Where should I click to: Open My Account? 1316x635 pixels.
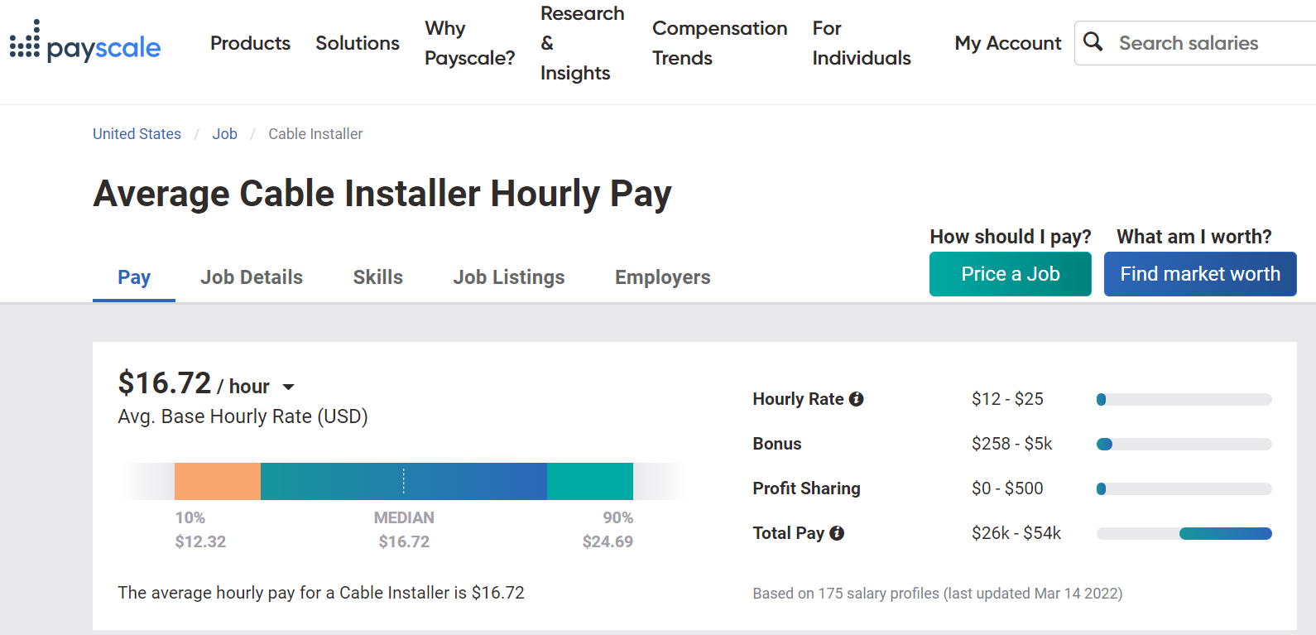click(x=1007, y=43)
